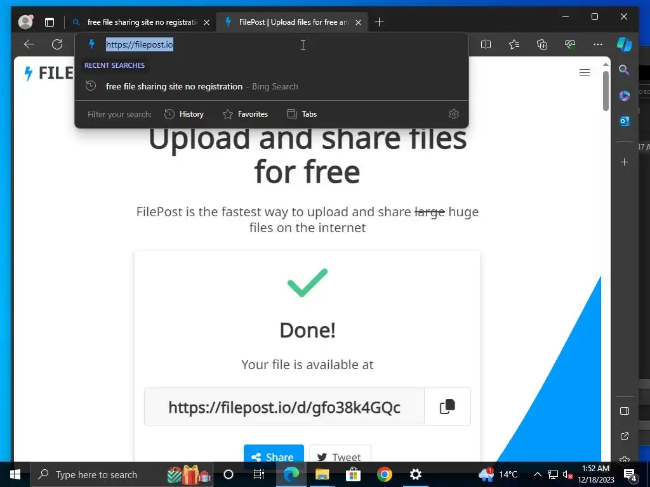Filter search by History
Screen dimensions: 650x487
[x=184, y=114]
